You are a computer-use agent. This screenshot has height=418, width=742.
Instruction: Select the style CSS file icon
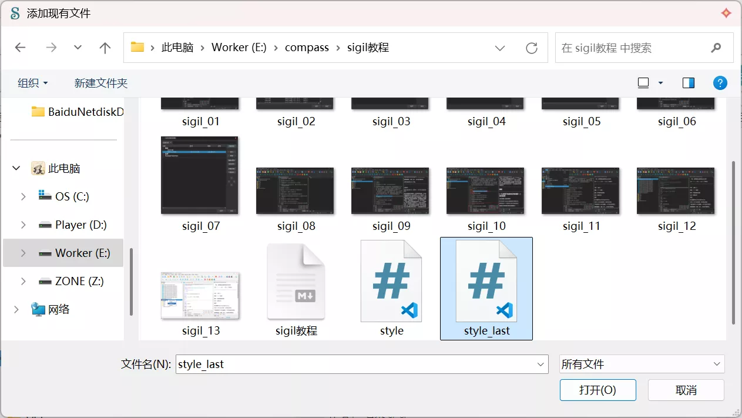point(391,281)
